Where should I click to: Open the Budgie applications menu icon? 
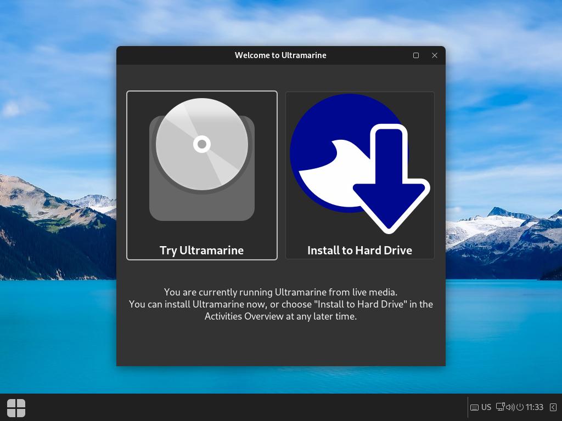[16, 408]
